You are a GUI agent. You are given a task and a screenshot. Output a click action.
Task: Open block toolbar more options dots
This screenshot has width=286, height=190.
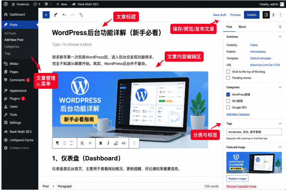(x=134, y=143)
